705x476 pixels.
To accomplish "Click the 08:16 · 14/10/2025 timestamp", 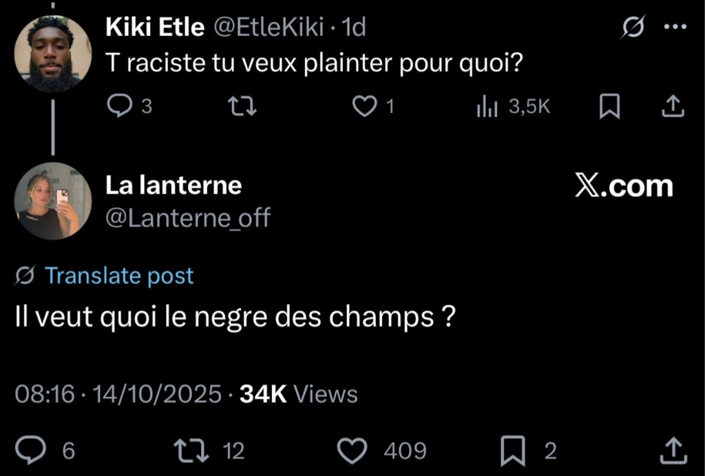I will 118,394.
